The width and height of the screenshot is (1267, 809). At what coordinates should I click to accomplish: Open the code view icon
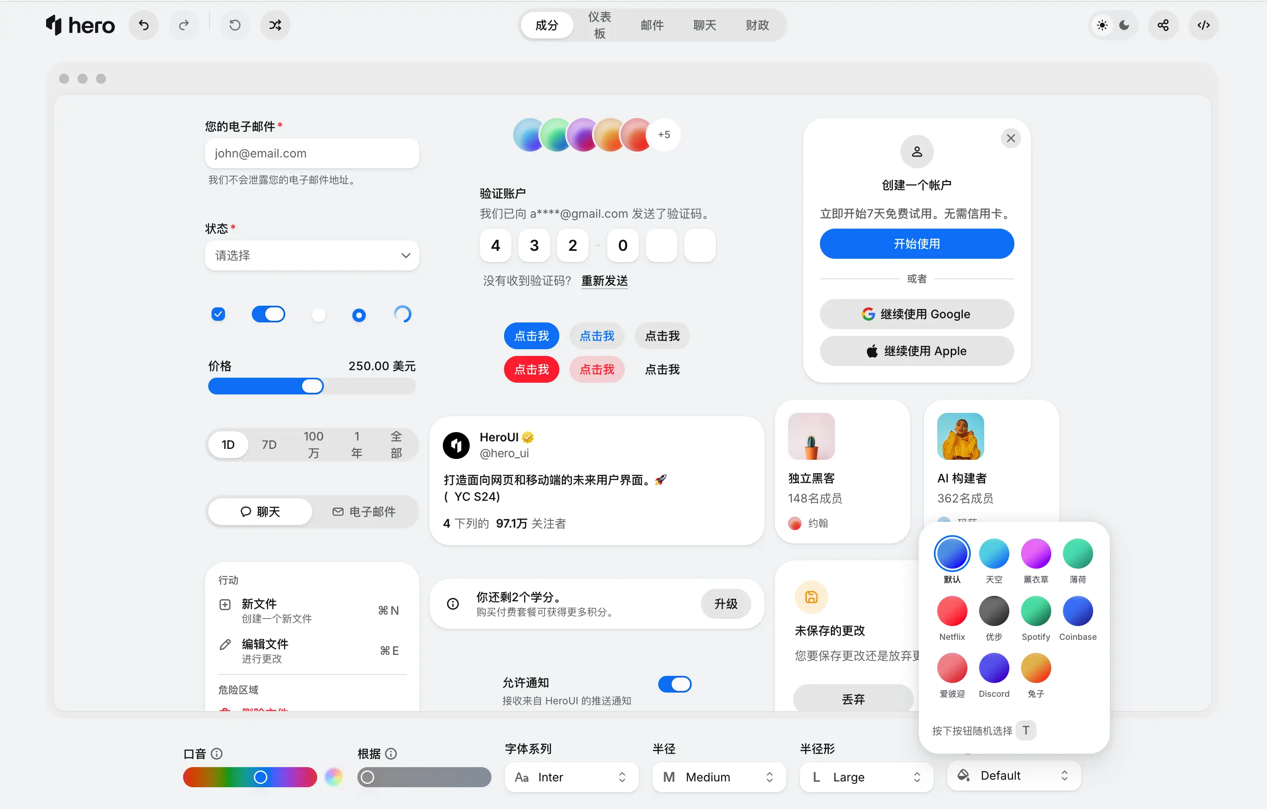[x=1203, y=25]
